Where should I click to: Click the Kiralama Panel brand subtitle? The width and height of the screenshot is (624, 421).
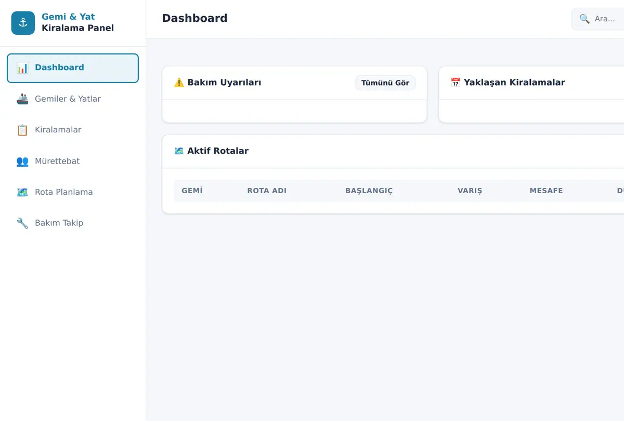(x=77, y=28)
